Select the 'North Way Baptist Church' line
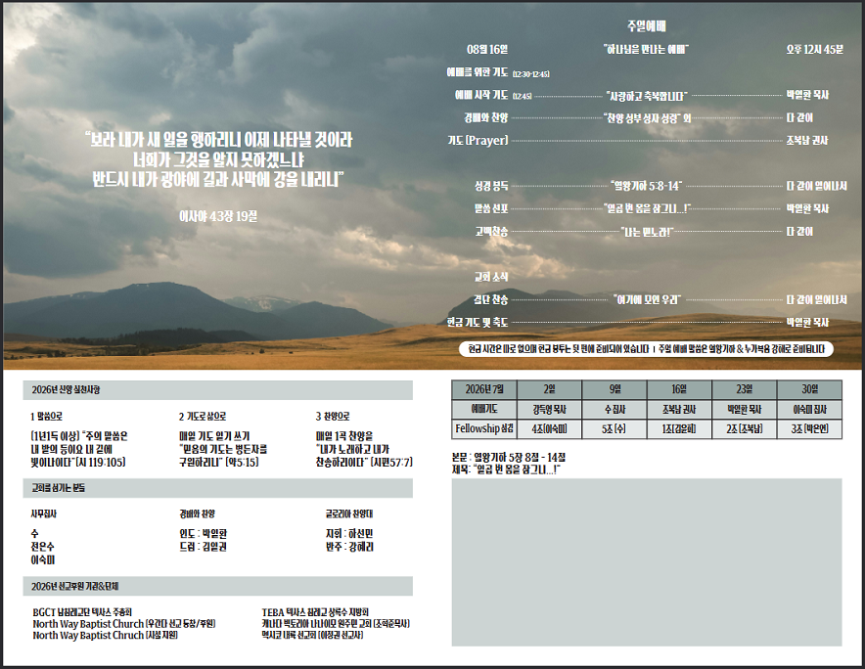This screenshot has width=865, height=669. click(124, 624)
